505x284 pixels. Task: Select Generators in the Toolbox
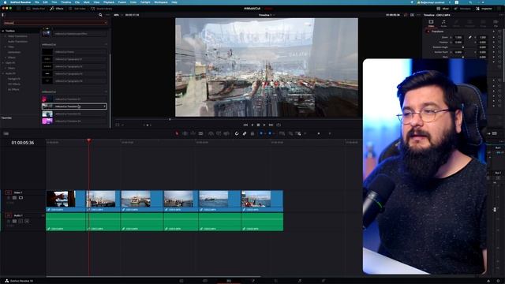tap(14, 52)
